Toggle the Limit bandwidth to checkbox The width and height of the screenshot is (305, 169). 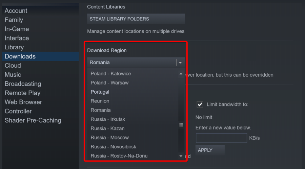point(200,104)
